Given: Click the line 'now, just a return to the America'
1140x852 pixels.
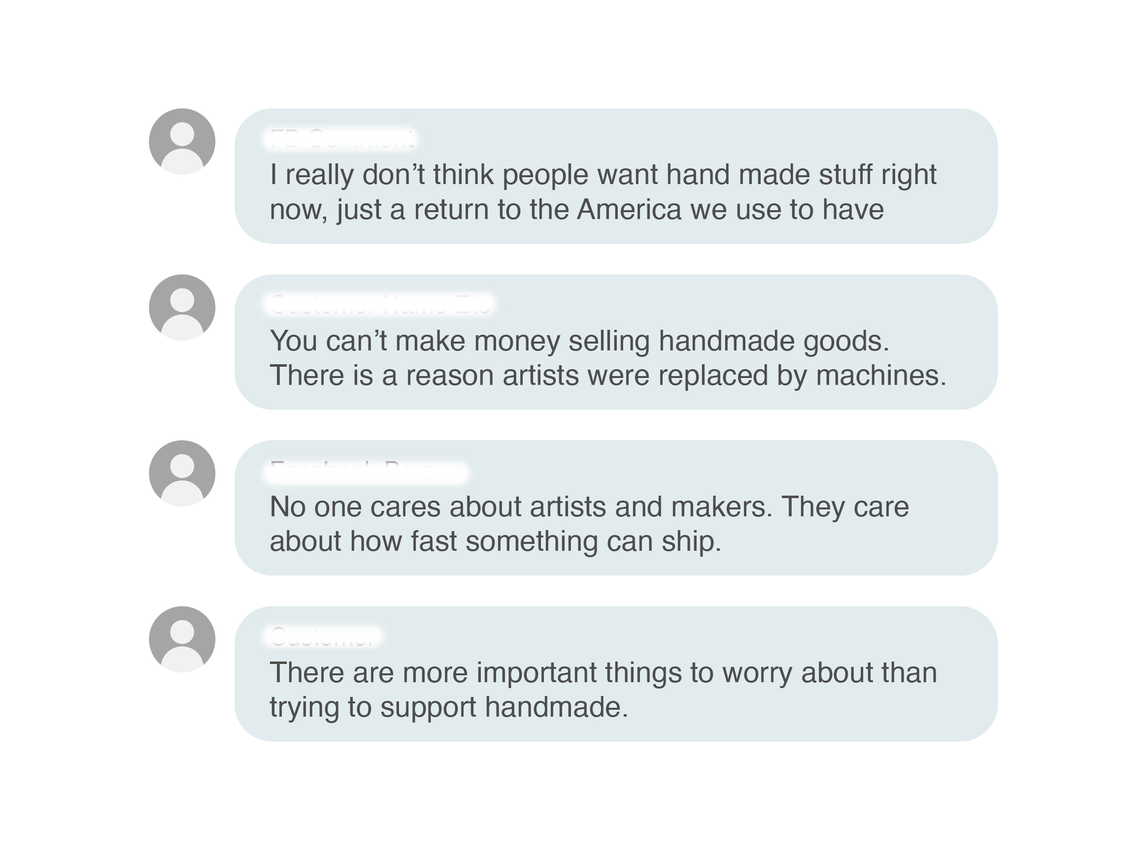Looking at the screenshot, I should click(x=577, y=210).
